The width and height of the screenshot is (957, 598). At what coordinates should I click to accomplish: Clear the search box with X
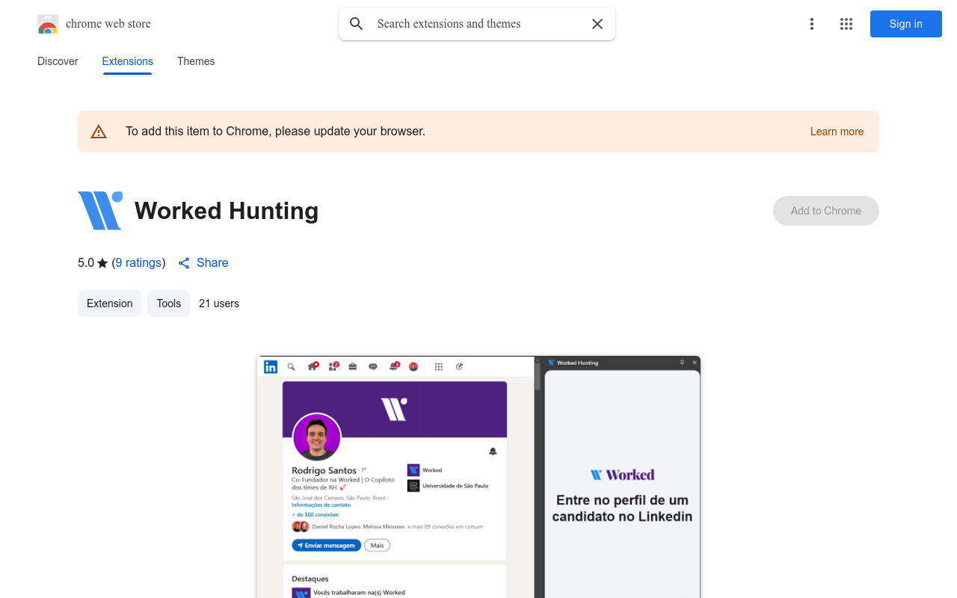[x=597, y=24]
